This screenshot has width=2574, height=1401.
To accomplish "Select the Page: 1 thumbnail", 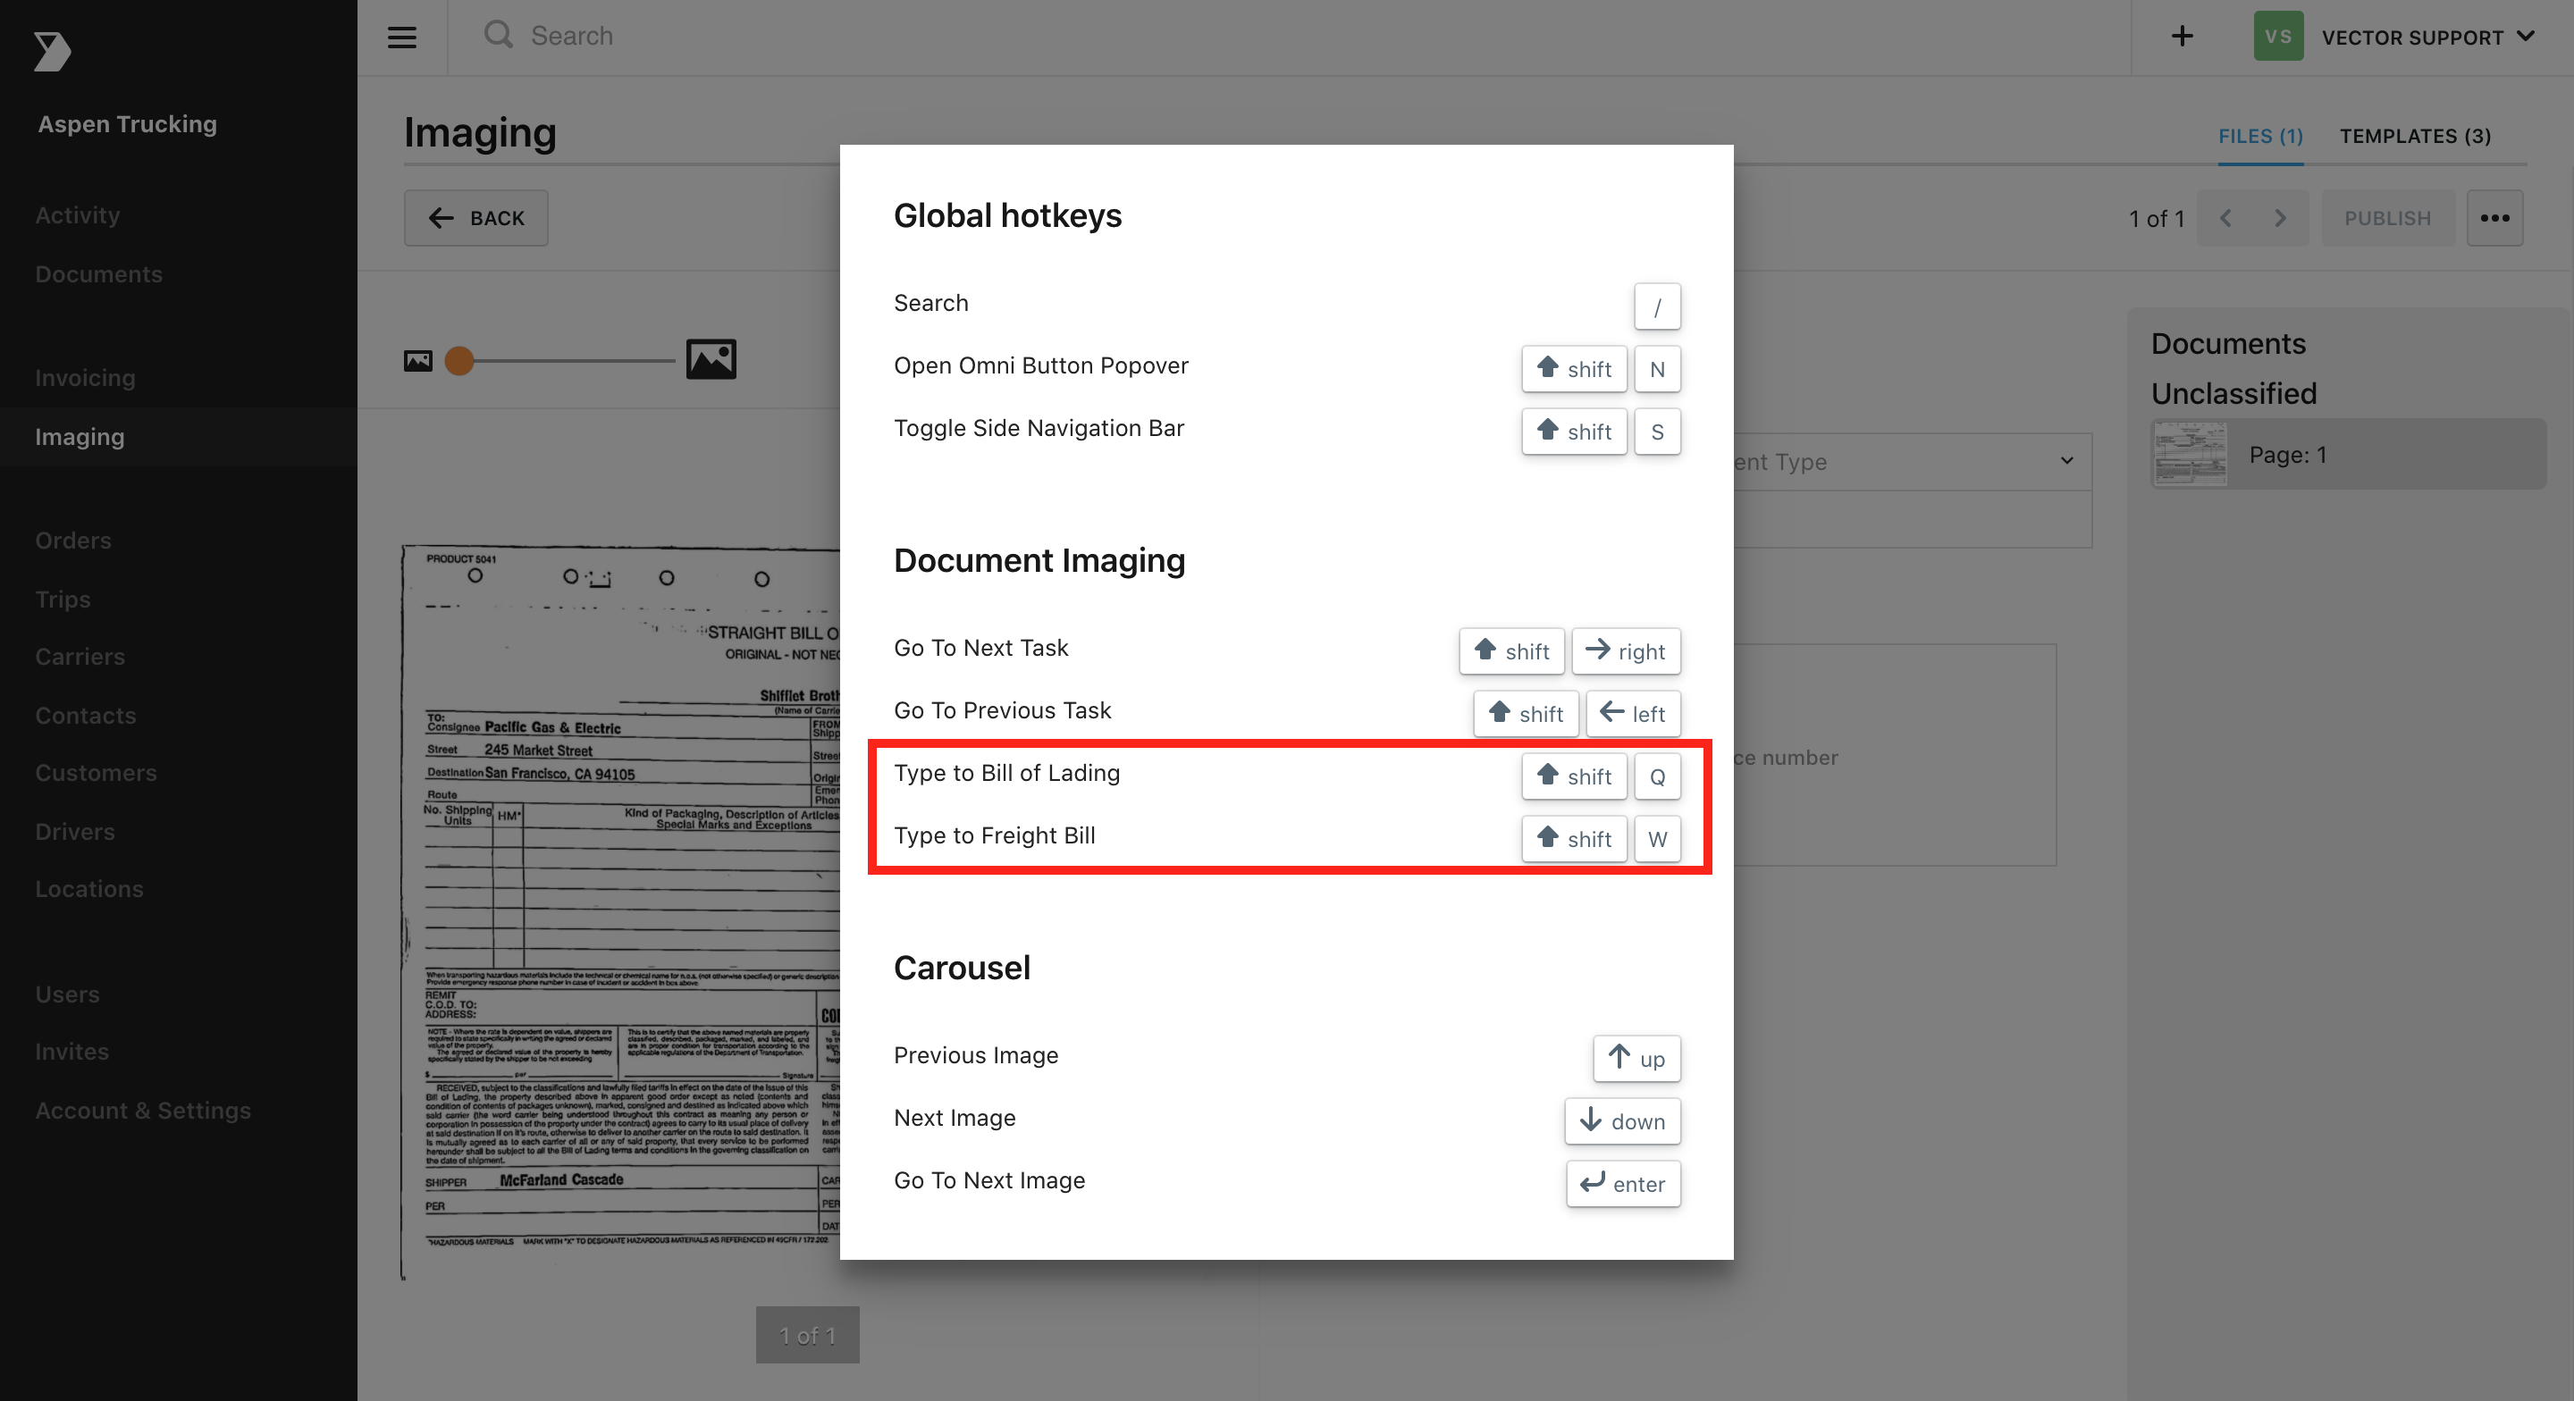I will (x=2348, y=455).
